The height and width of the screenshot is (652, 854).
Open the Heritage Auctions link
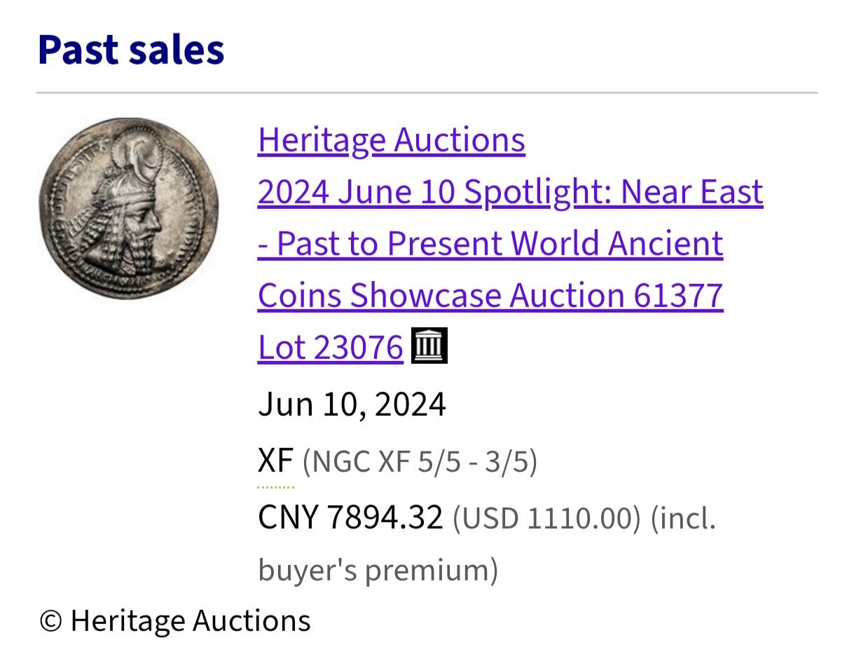pos(391,140)
